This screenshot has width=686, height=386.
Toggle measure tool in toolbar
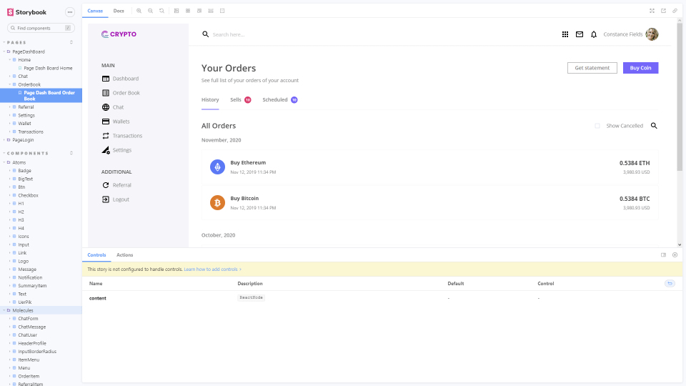pyautogui.click(x=210, y=11)
